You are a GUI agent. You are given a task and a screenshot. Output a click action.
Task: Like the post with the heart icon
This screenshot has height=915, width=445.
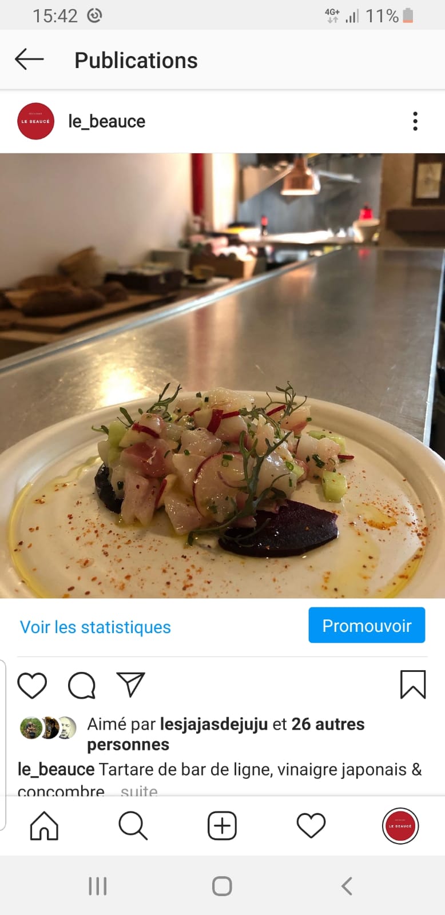click(32, 685)
